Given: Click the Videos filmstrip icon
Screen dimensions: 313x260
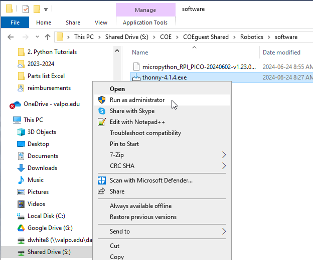Looking at the screenshot, I should 21,204.
